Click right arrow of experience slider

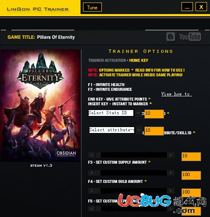170,191
